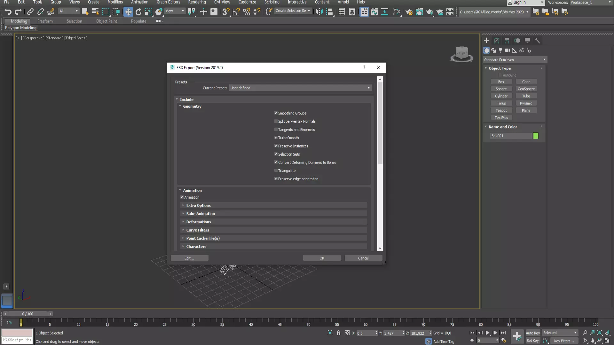
Task: Select the Rotate tool
Action: (x=138, y=12)
